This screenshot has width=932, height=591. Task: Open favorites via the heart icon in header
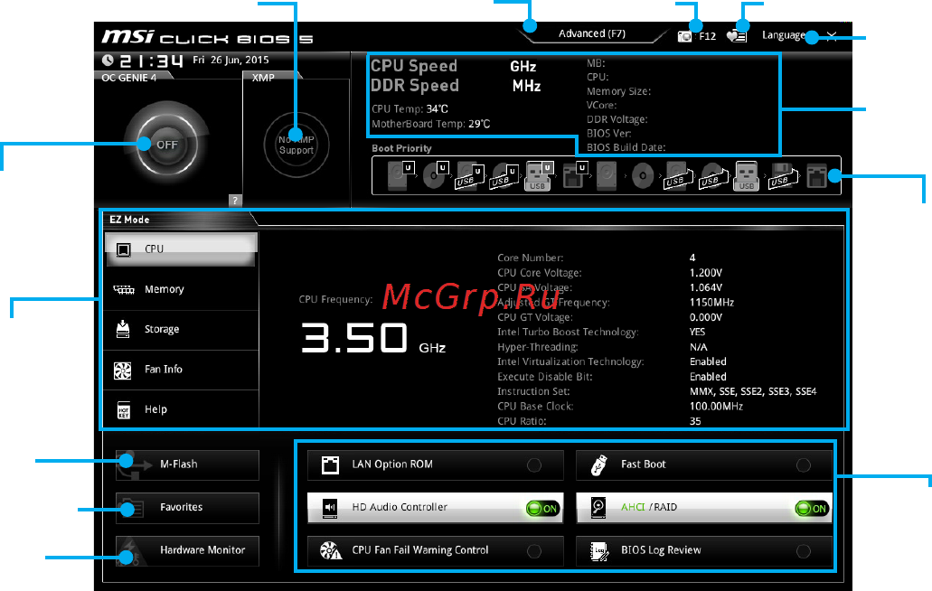coord(737,36)
